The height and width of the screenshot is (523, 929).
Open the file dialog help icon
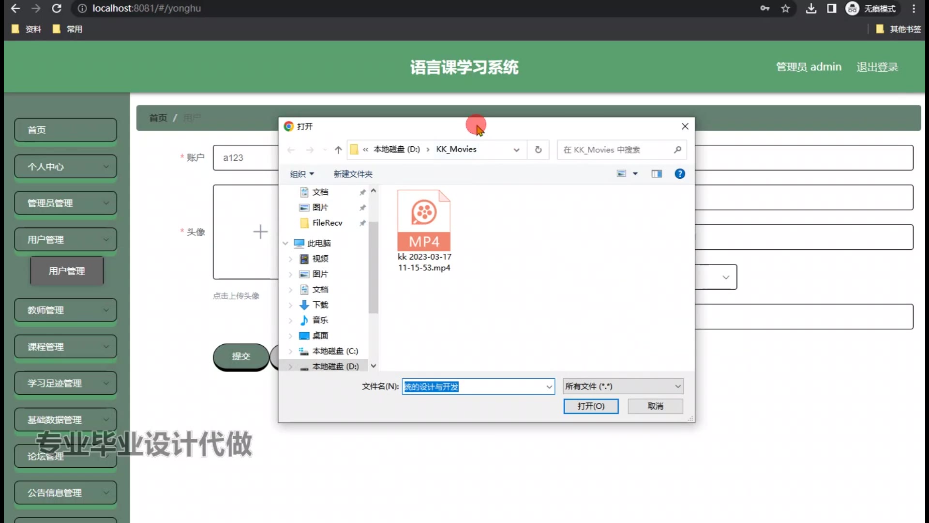[679, 174]
